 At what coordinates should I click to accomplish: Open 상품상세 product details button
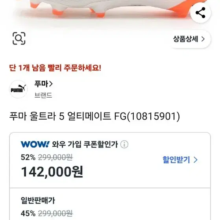pyautogui.click(x=190, y=39)
